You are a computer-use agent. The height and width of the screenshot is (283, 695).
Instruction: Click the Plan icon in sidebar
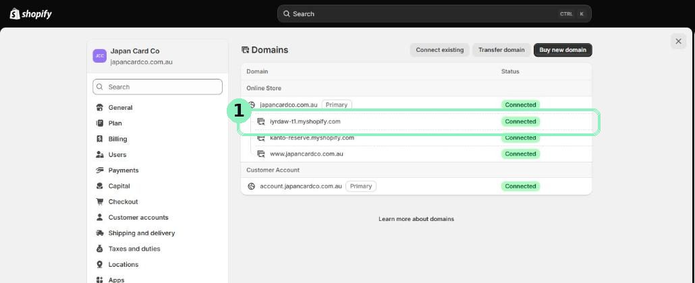coord(100,123)
